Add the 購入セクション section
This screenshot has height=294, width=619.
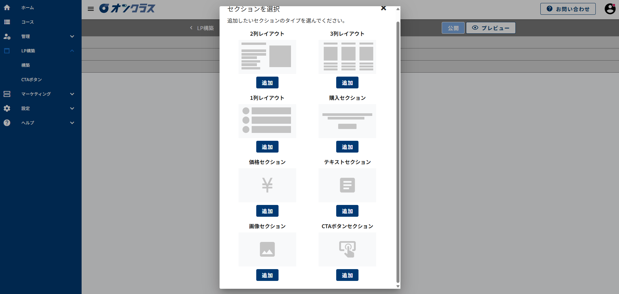pos(347,147)
